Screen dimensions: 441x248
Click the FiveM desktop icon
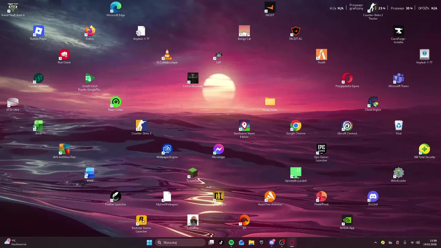[321, 56]
